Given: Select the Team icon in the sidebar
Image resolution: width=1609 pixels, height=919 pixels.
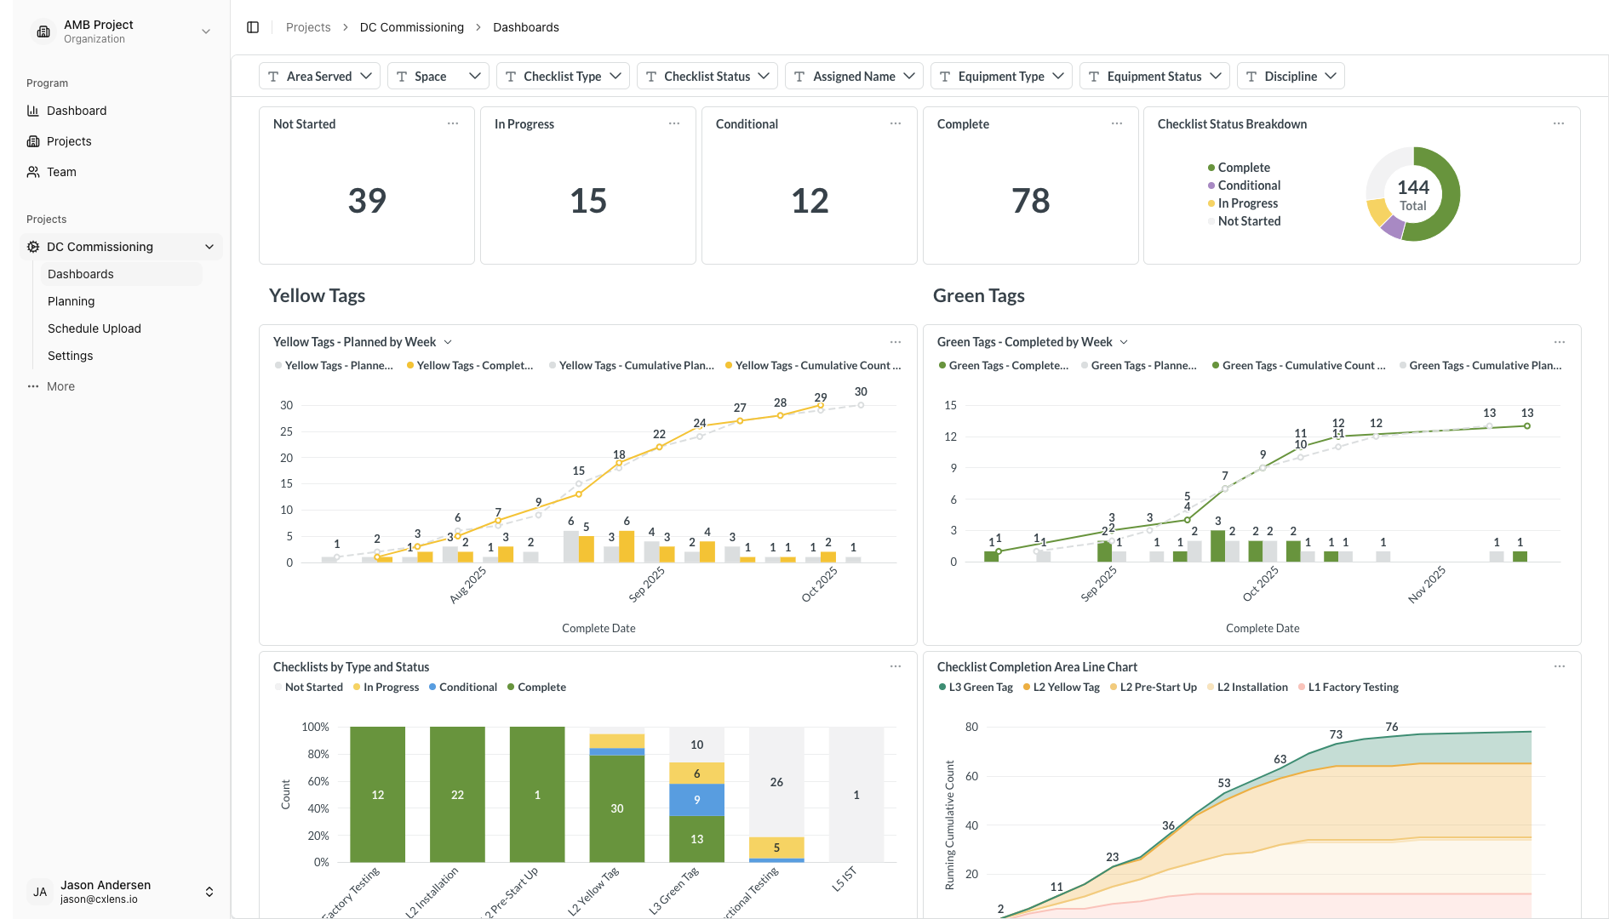Looking at the screenshot, I should 34,172.
